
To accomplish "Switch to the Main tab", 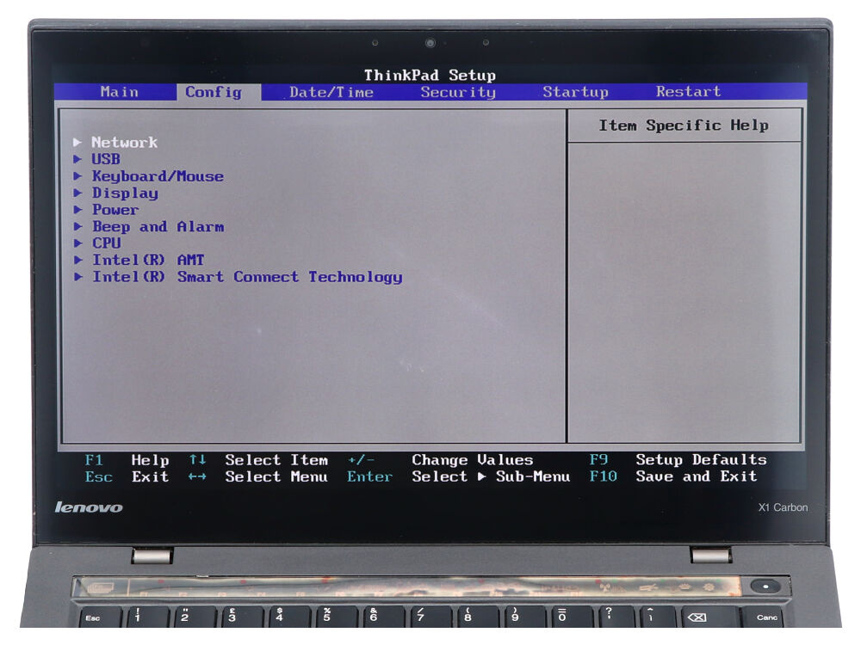I will pos(119,92).
